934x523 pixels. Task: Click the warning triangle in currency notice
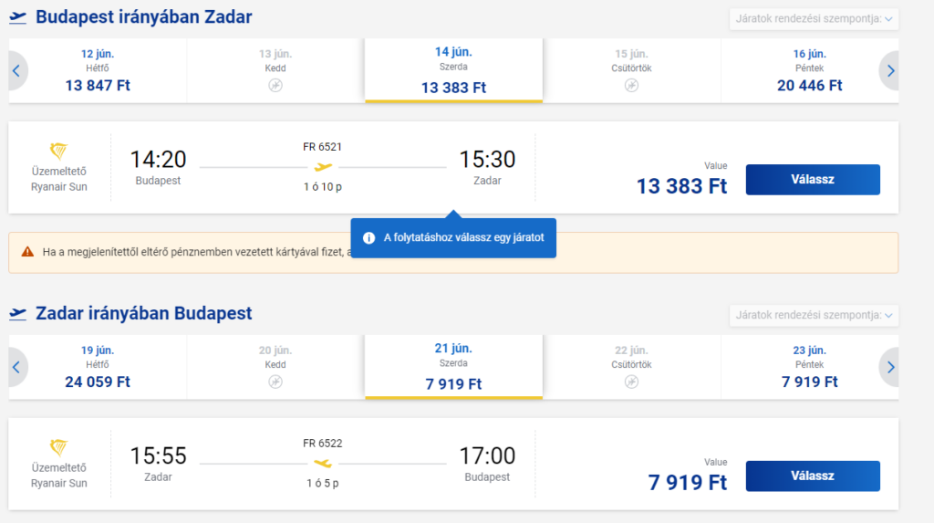[x=27, y=252]
